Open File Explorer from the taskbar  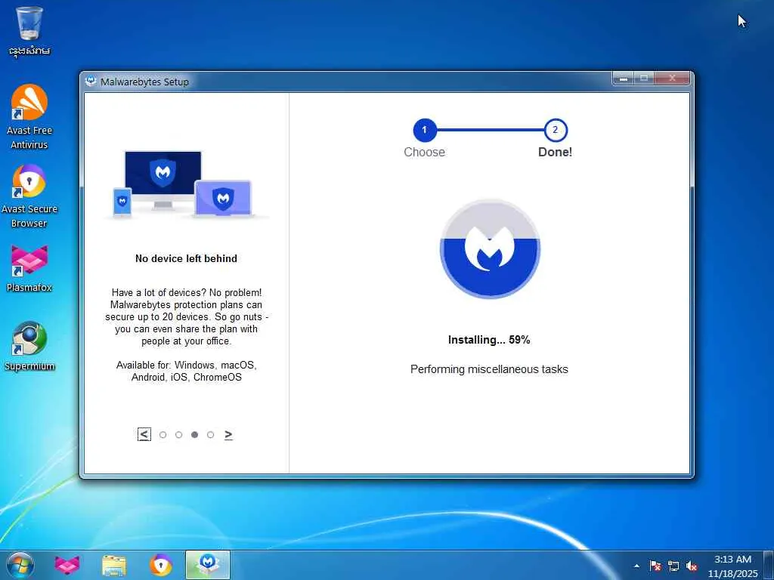[x=113, y=565]
